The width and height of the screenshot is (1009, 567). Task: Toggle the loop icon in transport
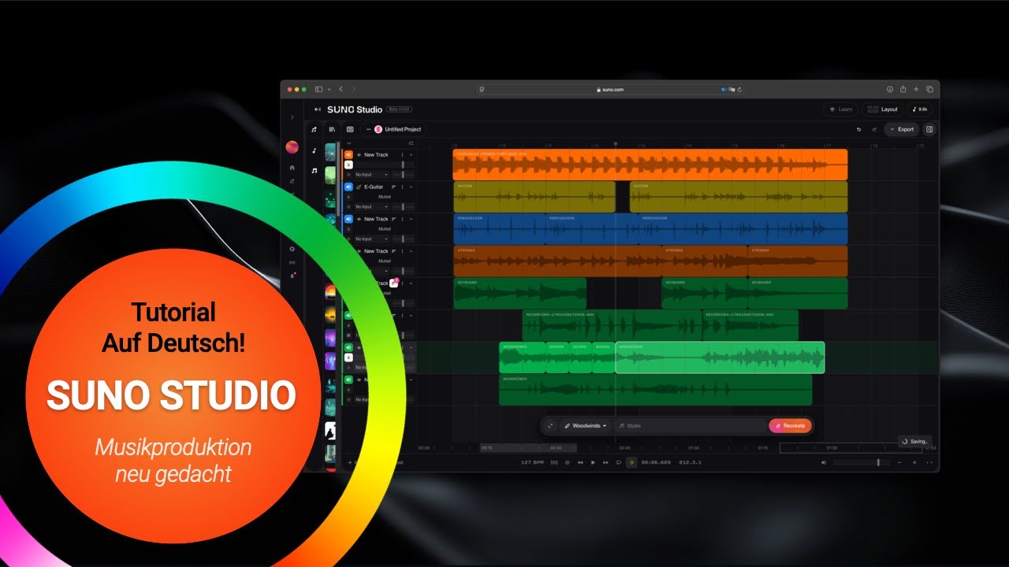click(619, 462)
